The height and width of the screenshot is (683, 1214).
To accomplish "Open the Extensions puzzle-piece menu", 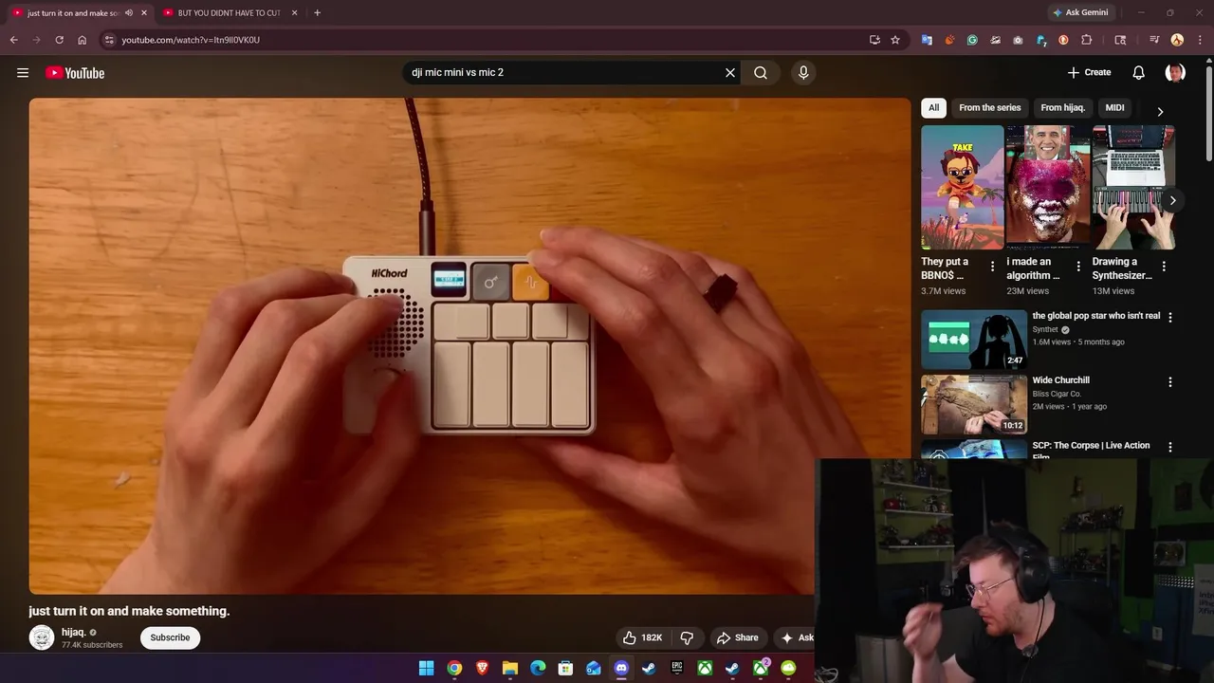I will [x=1087, y=40].
